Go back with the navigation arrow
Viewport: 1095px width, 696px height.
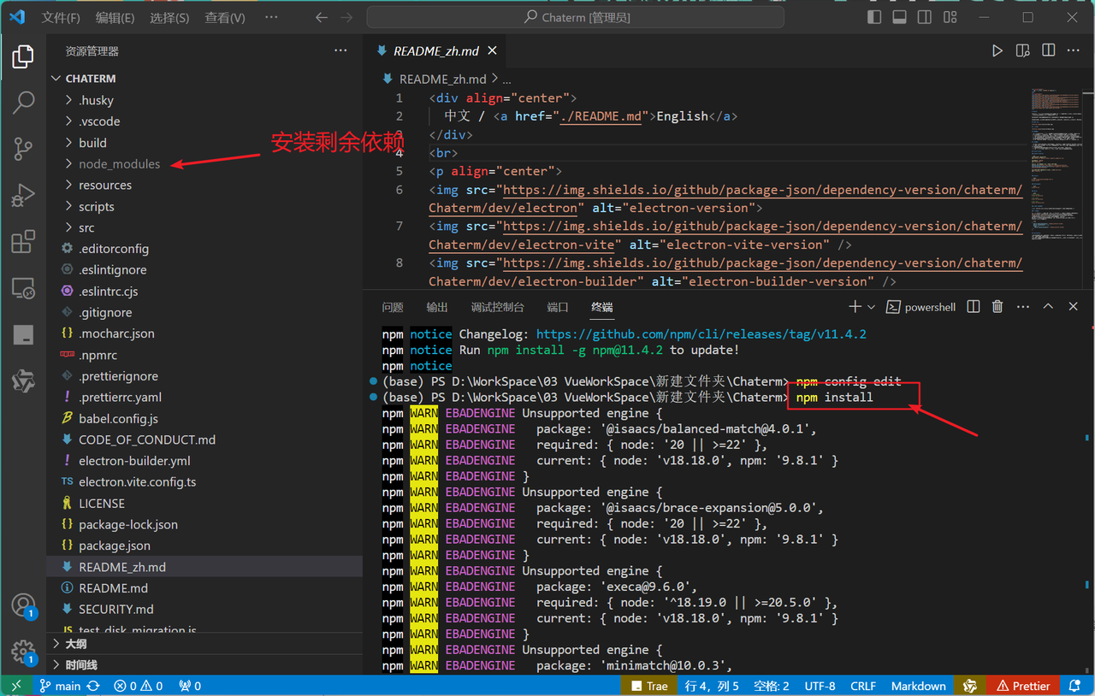[322, 18]
